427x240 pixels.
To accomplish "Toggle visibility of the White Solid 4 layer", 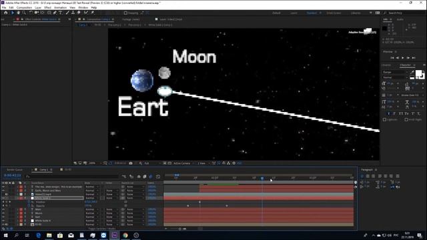I will (3, 221).
